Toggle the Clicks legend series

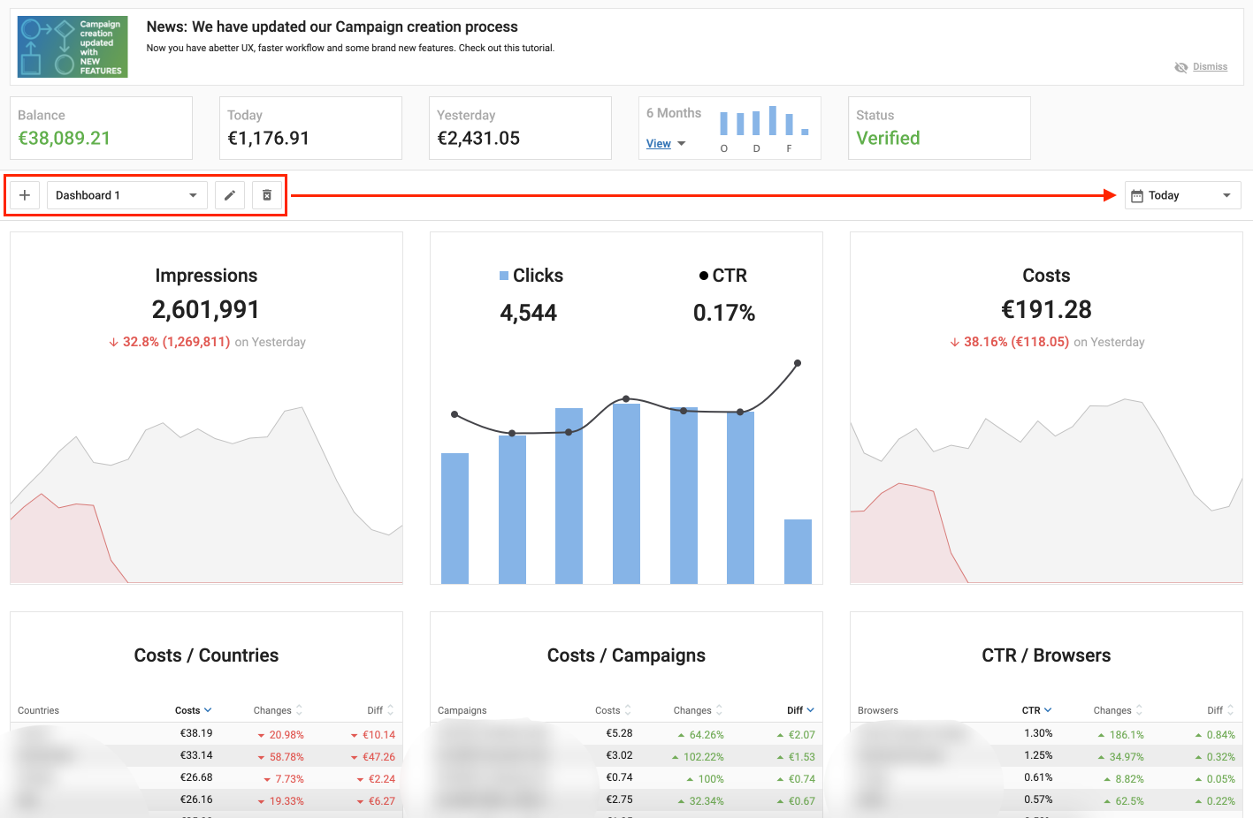(x=531, y=276)
